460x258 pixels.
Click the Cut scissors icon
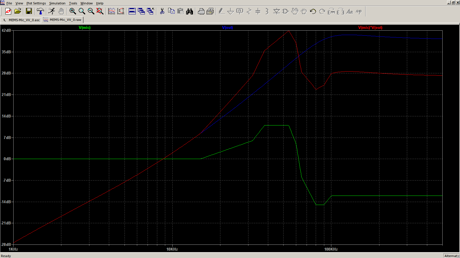162,11
